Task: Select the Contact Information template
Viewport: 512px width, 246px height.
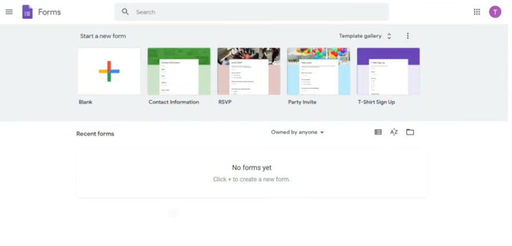Action: (x=179, y=71)
